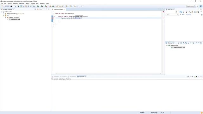
Task: Click the Open Type toolbar icon
Action: point(57,6)
